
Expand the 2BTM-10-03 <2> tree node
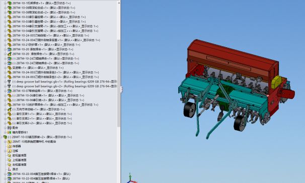click(5, 22)
